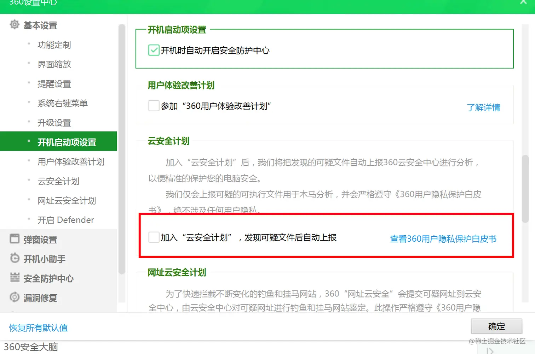This screenshot has height=354, width=535.
Task: Expand 漏洞修复 category
Action: click(40, 298)
